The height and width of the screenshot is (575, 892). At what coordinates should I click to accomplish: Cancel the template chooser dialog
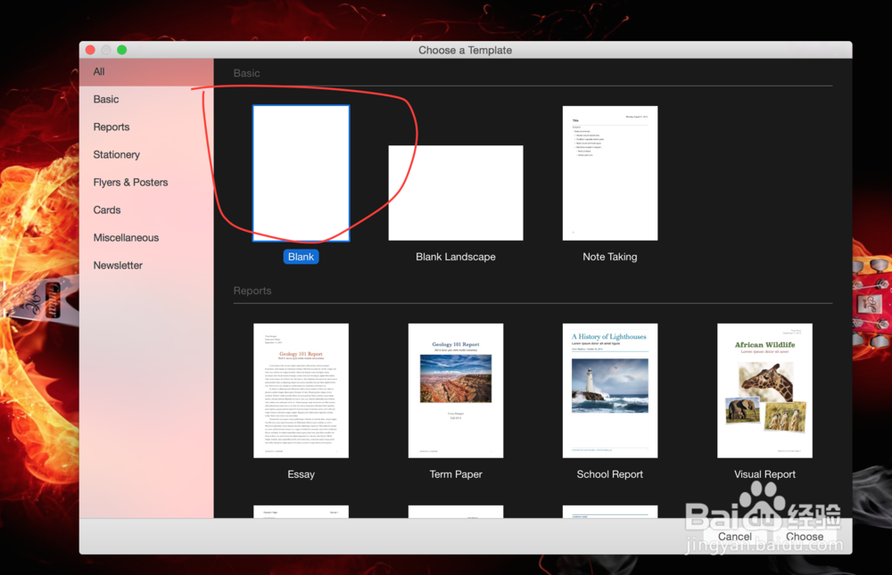[x=734, y=537]
